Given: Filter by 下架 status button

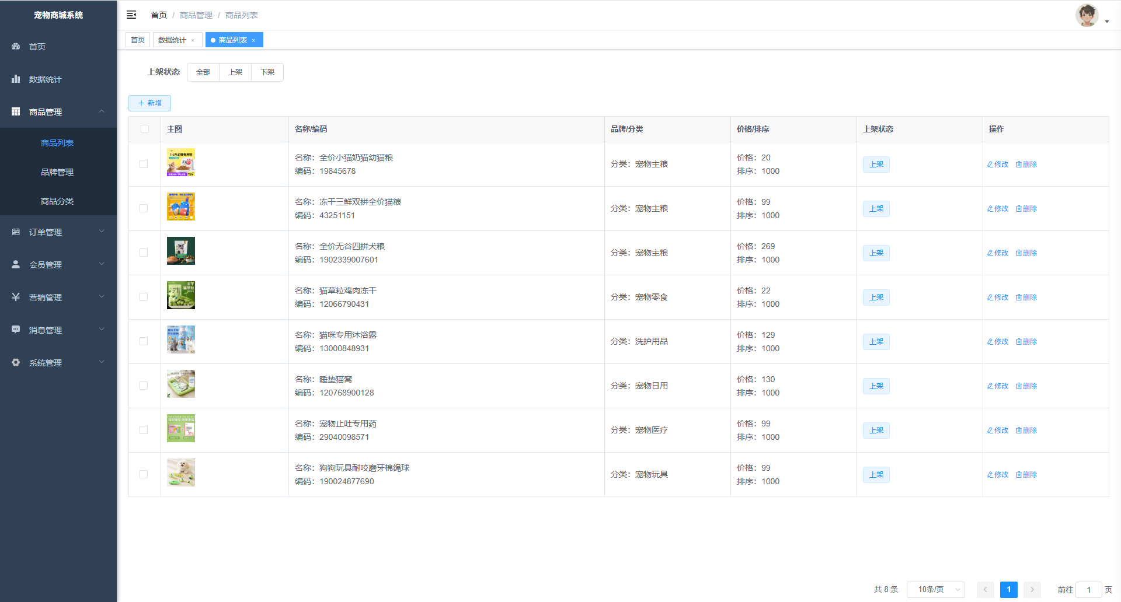Looking at the screenshot, I should coord(267,72).
